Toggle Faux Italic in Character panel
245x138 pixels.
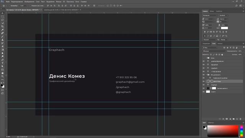point(208,32)
